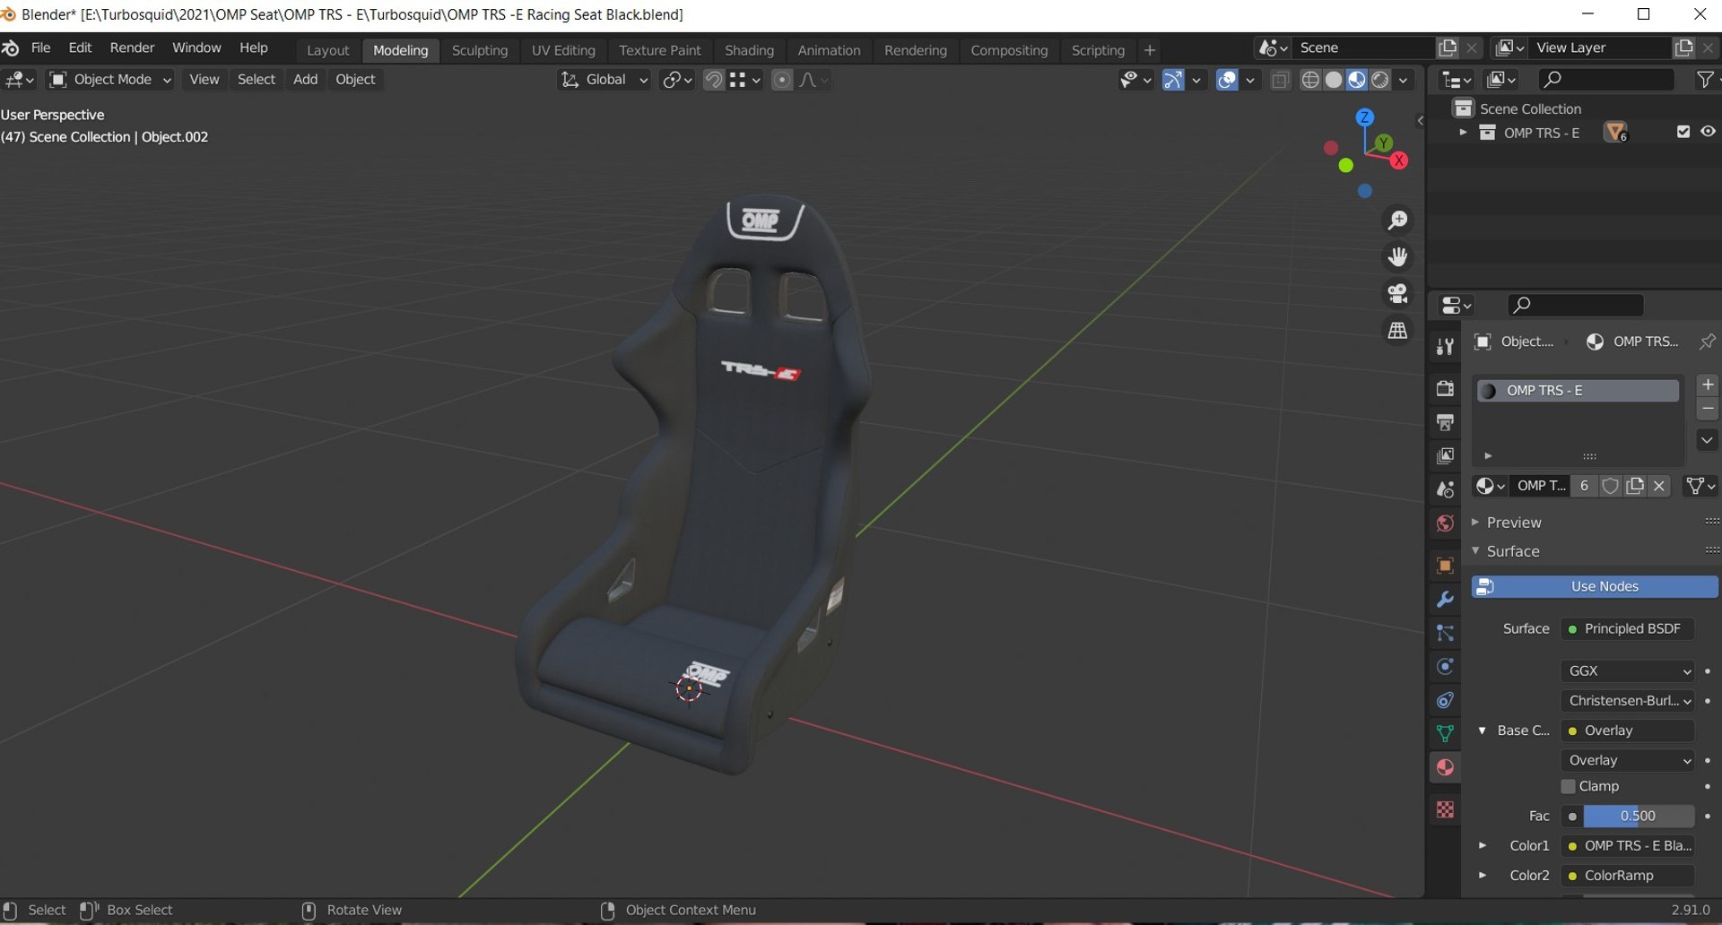
Task: Open the File menu
Action: coord(41,48)
